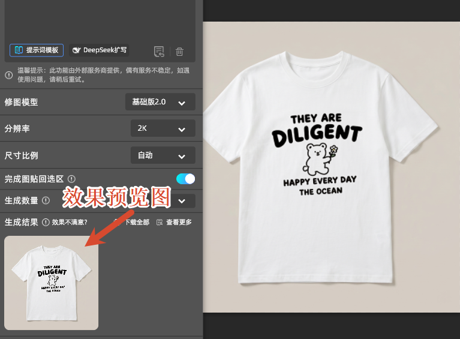Click 查看更多 to view more results
The height and width of the screenshot is (339, 460).
click(x=179, y=222)
